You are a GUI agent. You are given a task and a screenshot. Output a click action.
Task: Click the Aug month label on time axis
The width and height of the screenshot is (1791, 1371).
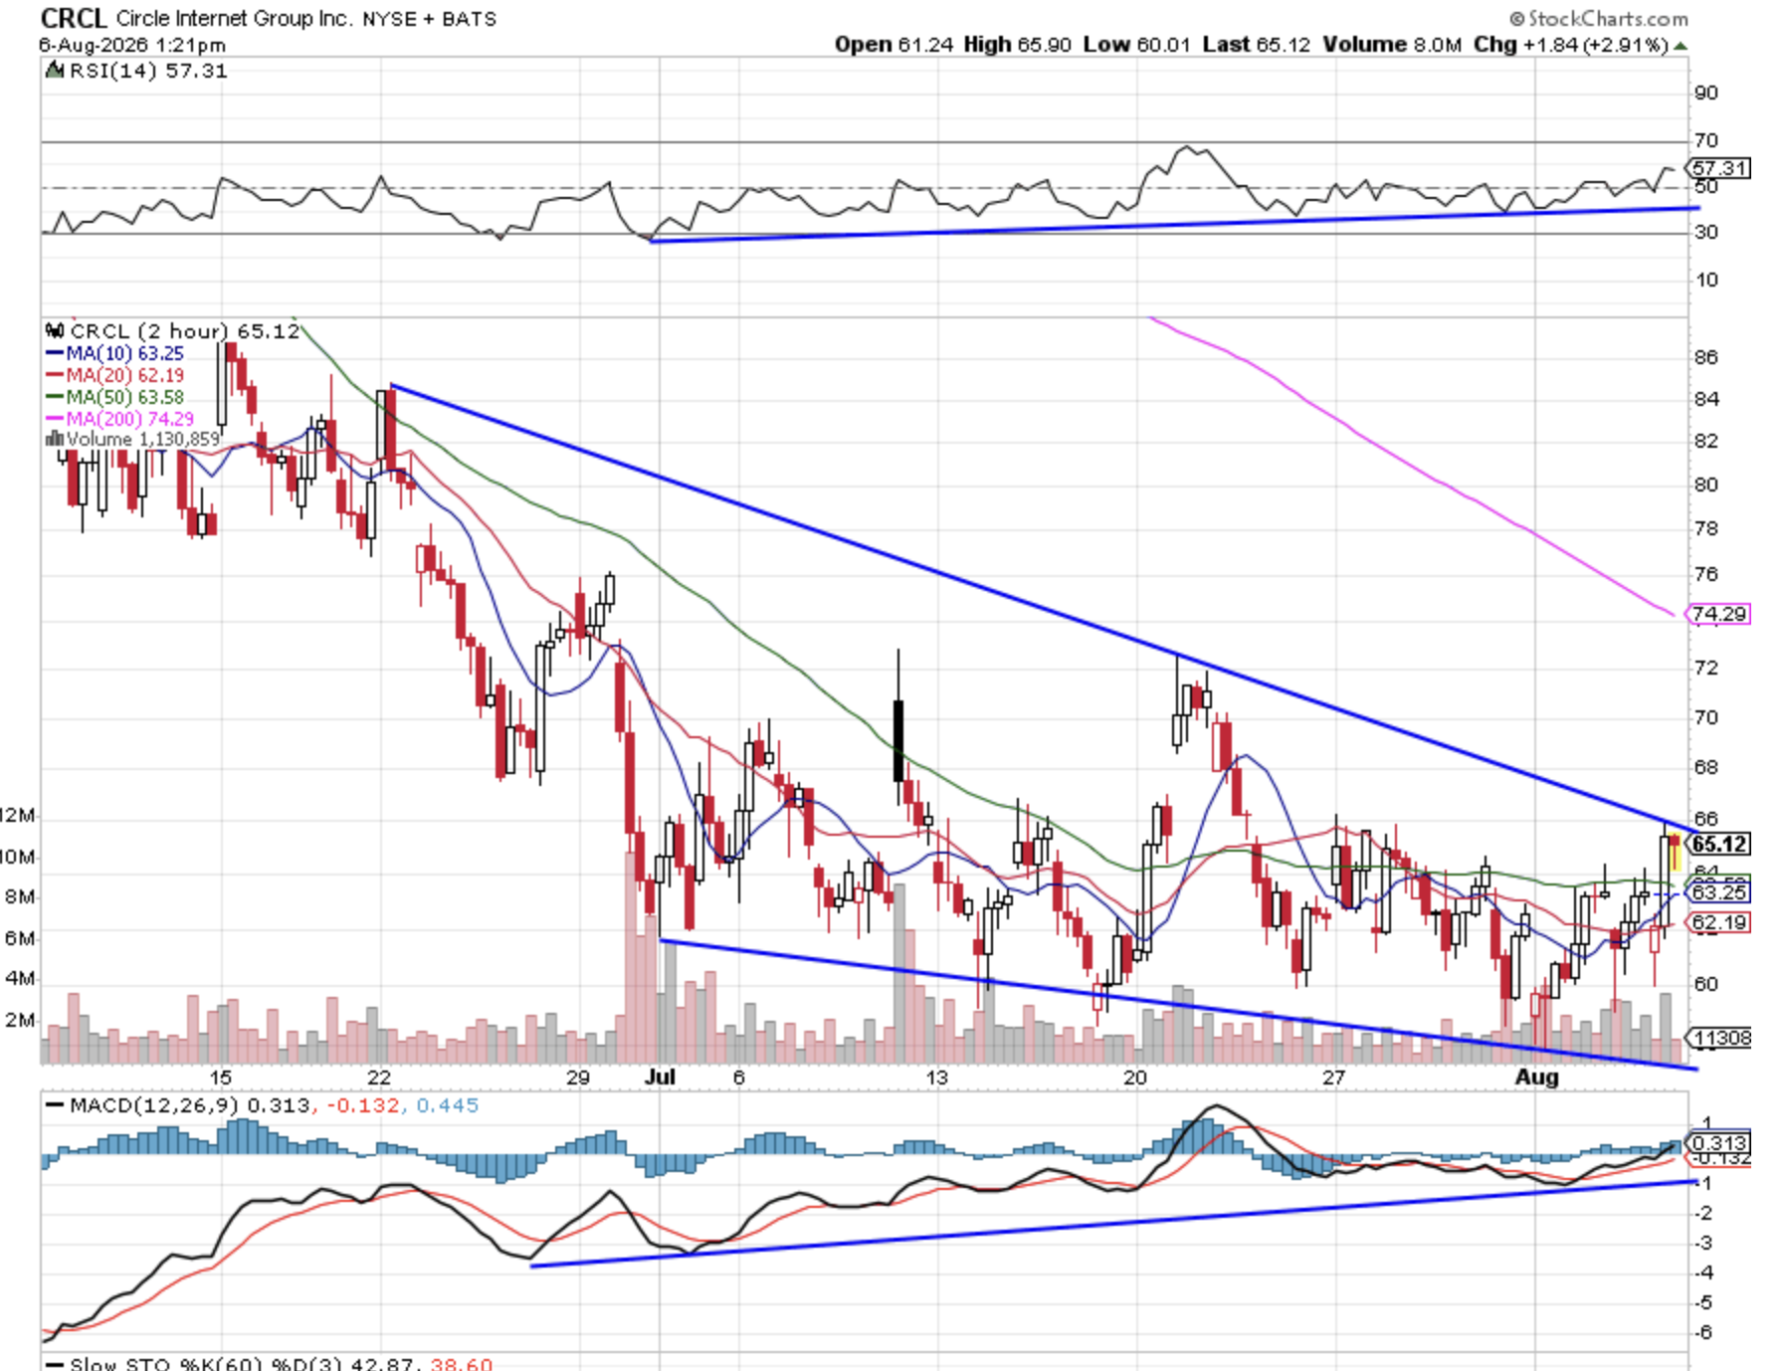(1536, 1077)
